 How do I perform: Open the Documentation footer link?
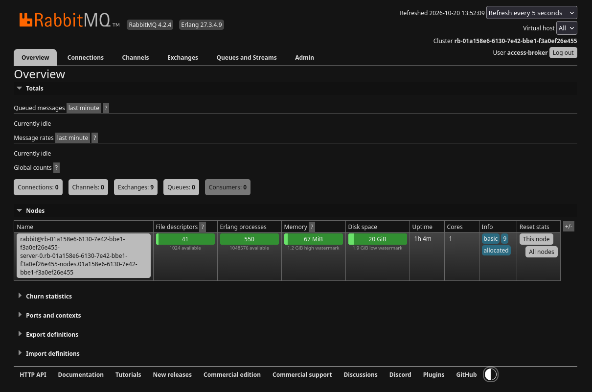81,375
